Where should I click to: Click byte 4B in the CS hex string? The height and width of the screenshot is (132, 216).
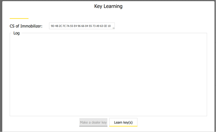tap(56, 26)
